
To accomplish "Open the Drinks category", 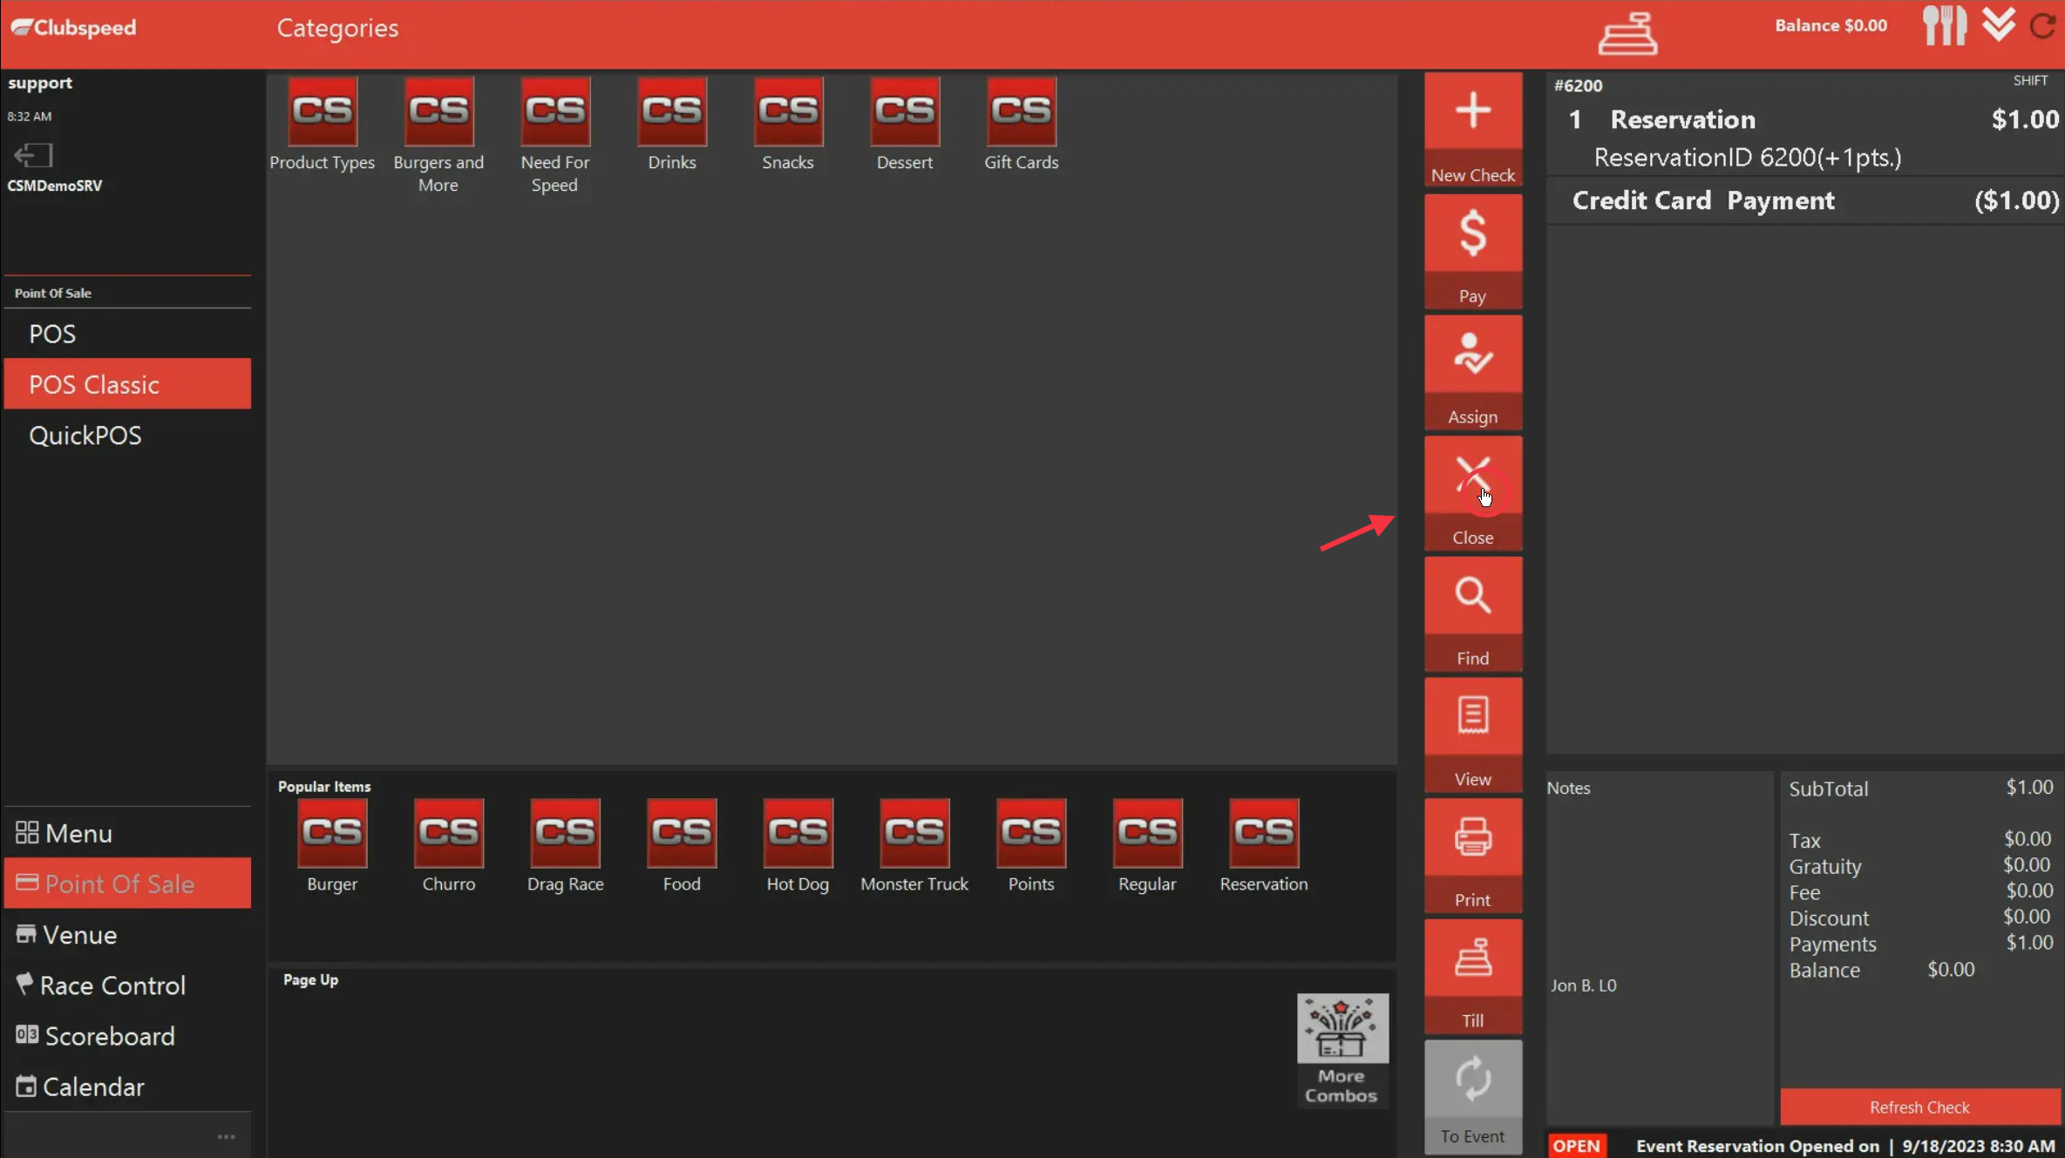I will click(x=672, y=125).
